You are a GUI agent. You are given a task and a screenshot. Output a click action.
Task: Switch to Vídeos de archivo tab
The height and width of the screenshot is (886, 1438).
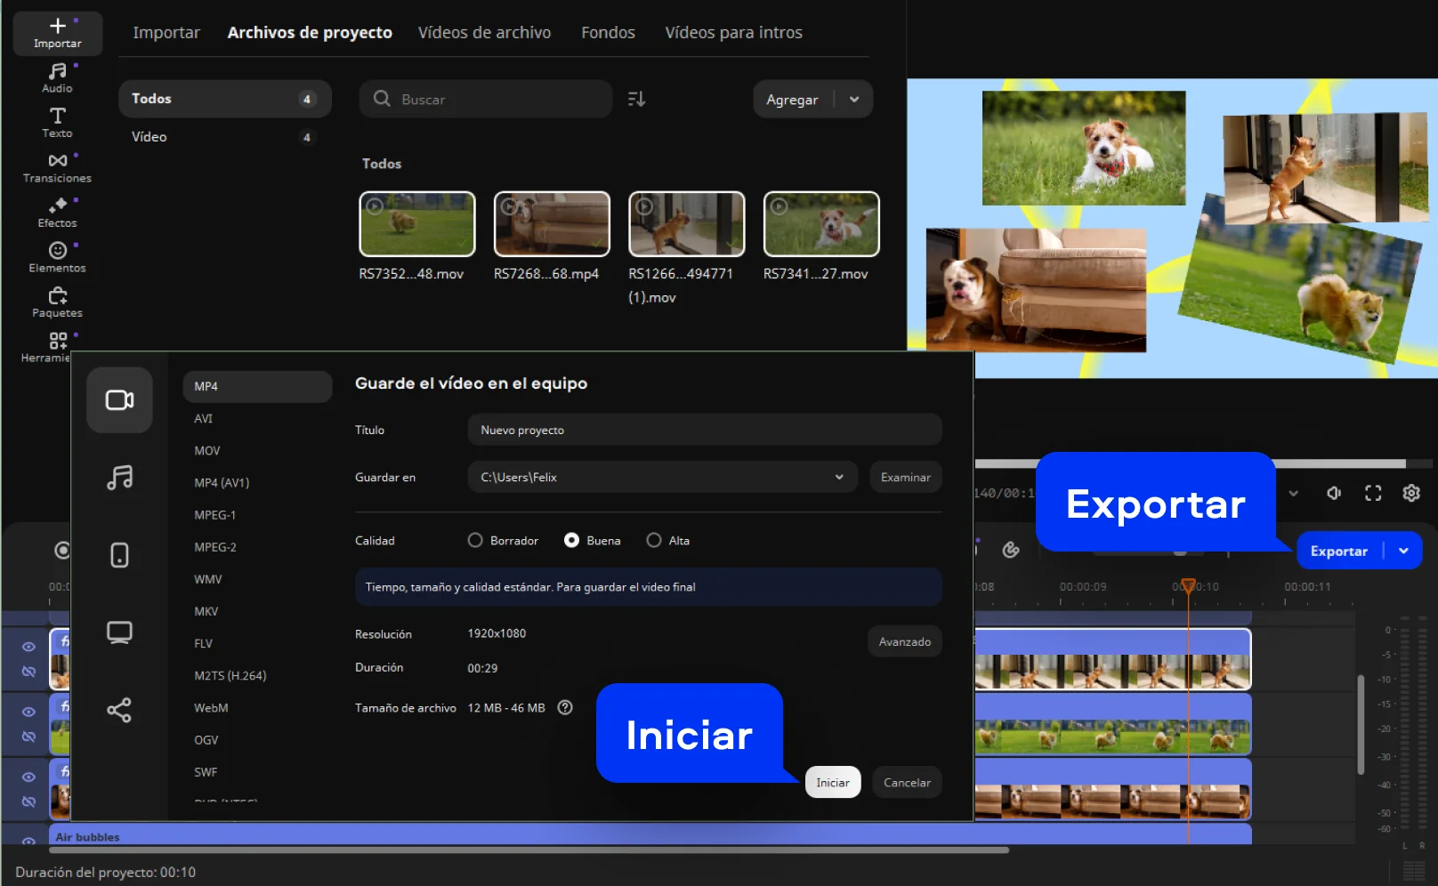tap(484, 33)
